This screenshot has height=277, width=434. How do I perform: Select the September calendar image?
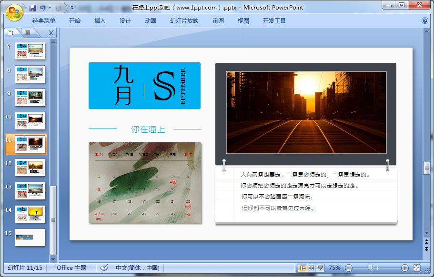(x=145, y=183)
